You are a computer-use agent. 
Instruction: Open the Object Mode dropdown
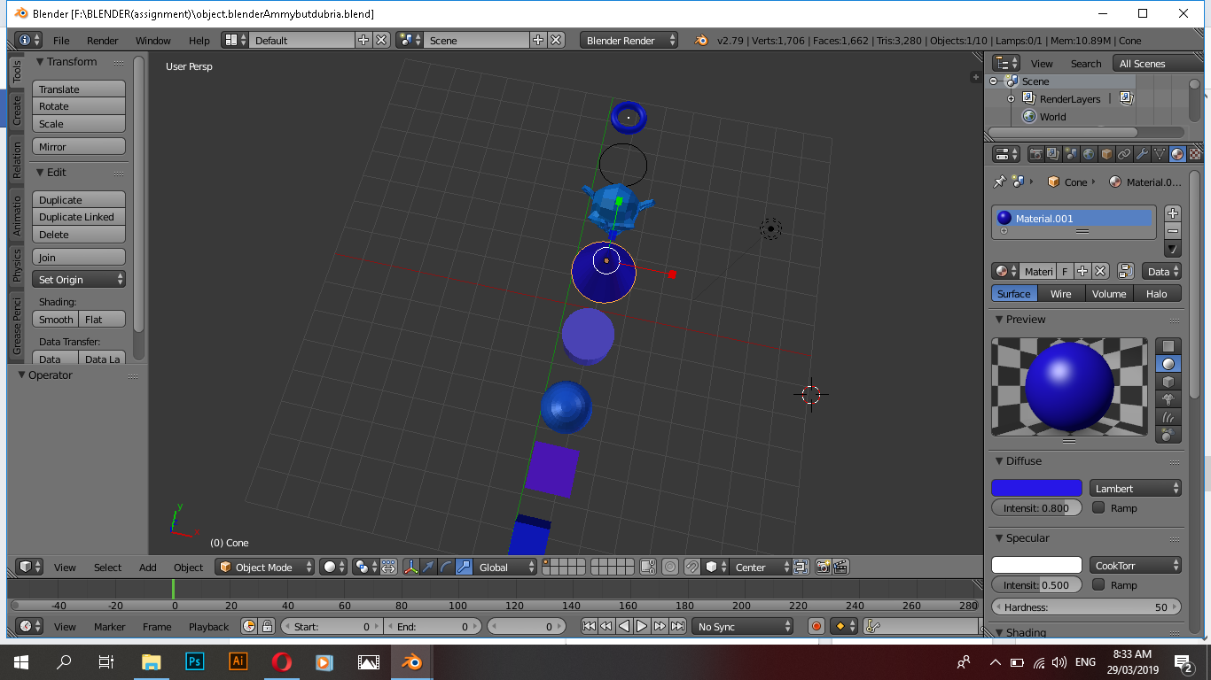click(x=265, y=567)
